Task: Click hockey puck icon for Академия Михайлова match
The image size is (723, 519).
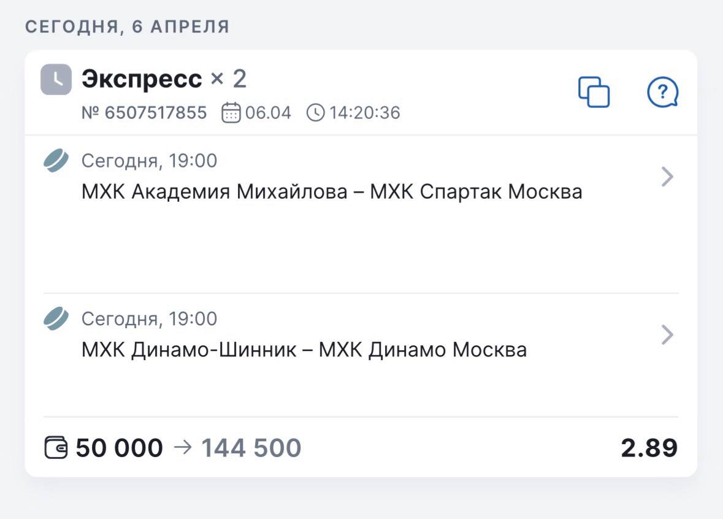Action: coord(56,161)
